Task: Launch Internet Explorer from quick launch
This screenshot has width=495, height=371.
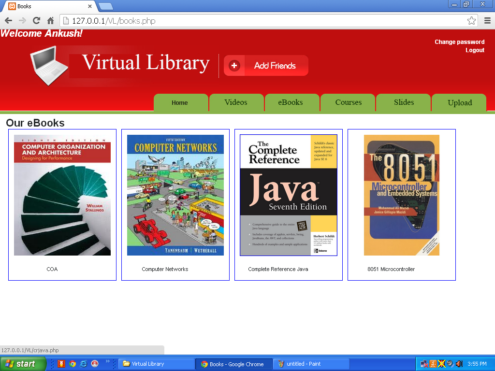Action: 84,364
